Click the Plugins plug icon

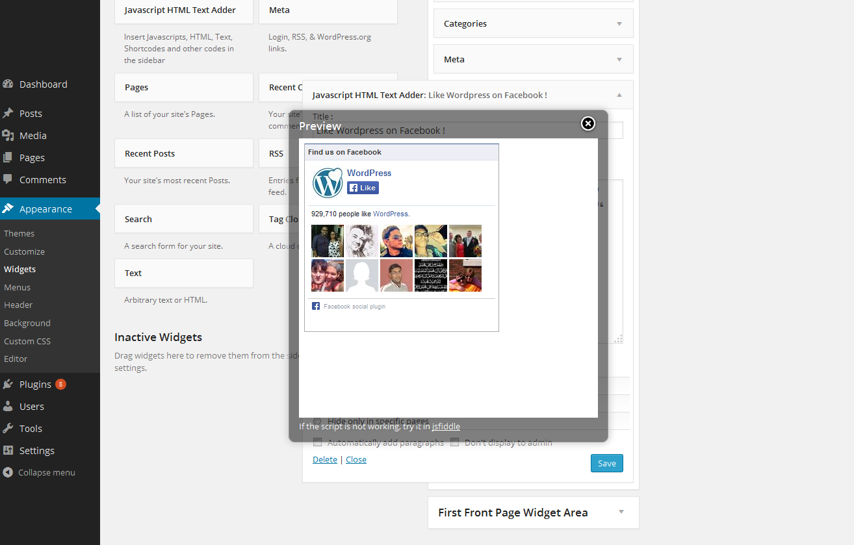click(x=8, y=384)
